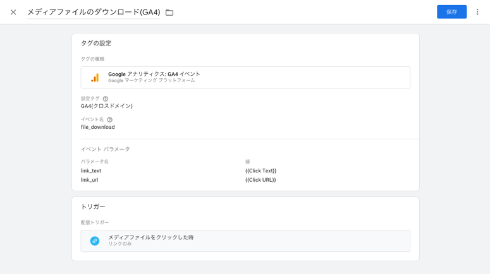Click the folder icon beside the tag name
The image size is (490, 274).
[x=169, y=13]
